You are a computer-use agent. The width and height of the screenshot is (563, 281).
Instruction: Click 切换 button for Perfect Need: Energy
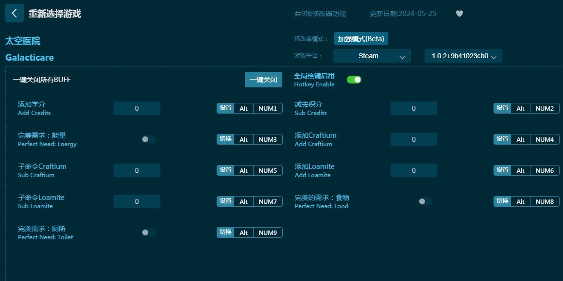coord(225,139)
